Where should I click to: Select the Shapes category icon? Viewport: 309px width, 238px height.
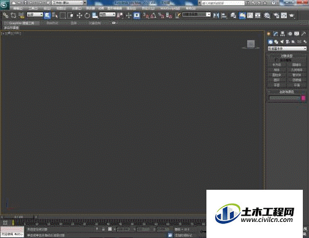tap(276, 42)
